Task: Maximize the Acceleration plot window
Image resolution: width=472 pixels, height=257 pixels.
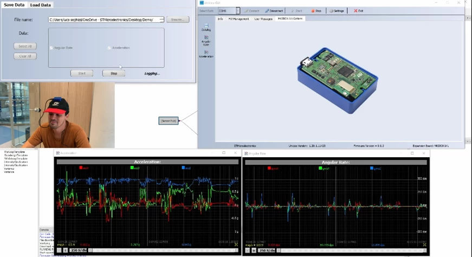Action: pyautogui.click(x=224, y=153)
